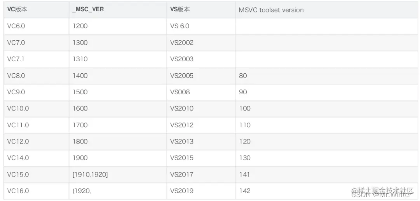The width and height of the screenshot is (420, 201).
Task: Click the VS2003 cell
Action: (181, 59)
